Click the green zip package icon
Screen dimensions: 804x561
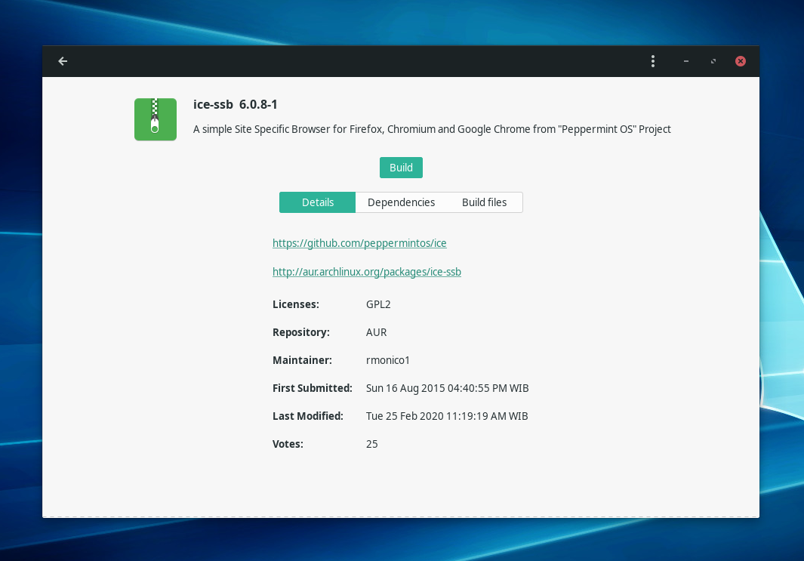pyautogui.click(x=156, y=119)
